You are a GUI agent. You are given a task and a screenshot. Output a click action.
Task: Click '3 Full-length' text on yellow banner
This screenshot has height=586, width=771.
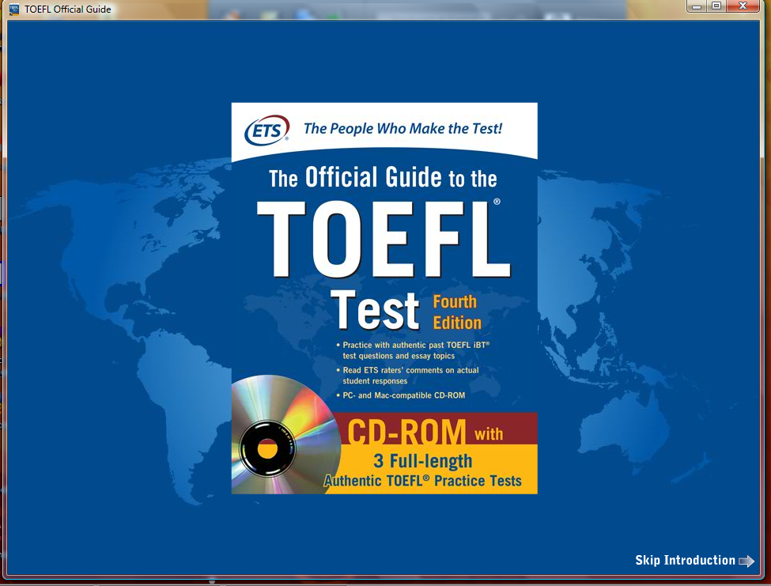click(423, 461)
